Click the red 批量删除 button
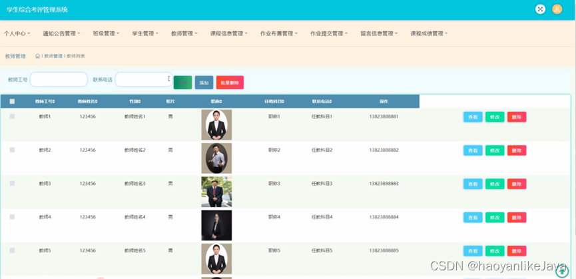 click(x=230, y=83)
